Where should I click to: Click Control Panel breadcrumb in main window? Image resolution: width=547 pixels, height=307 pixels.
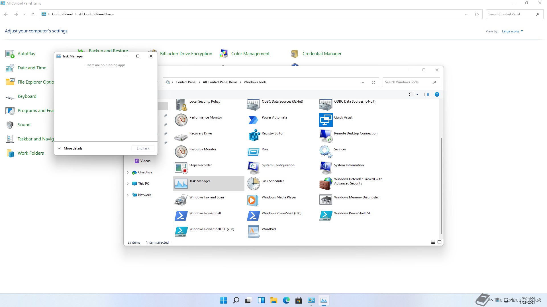coord(62,14)
